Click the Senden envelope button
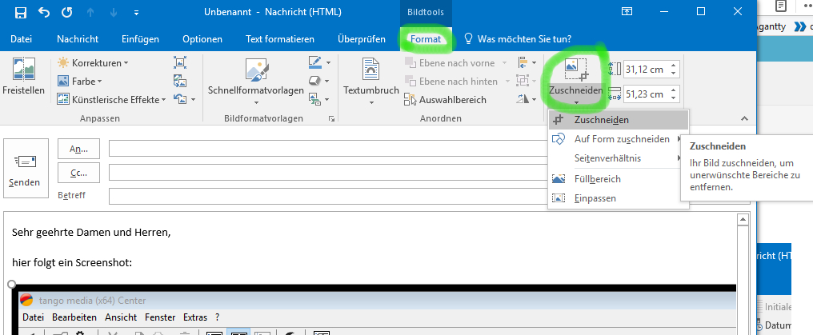The width and height of the screenshot is (813, 335). point(24,170)
